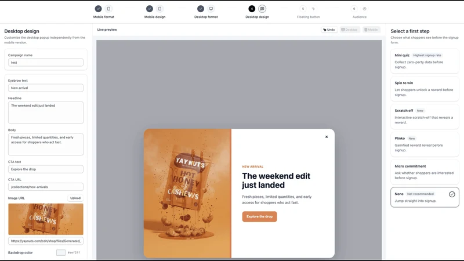
Task: Select the Micro commitment first step
Action: point(425,172)
